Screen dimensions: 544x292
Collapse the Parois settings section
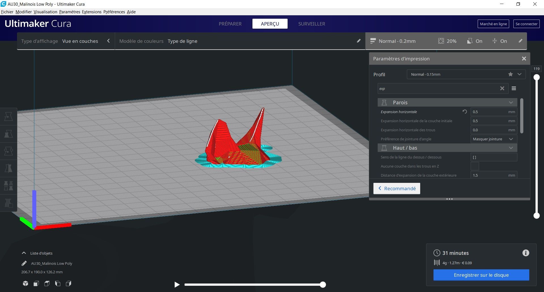[447, 102]
